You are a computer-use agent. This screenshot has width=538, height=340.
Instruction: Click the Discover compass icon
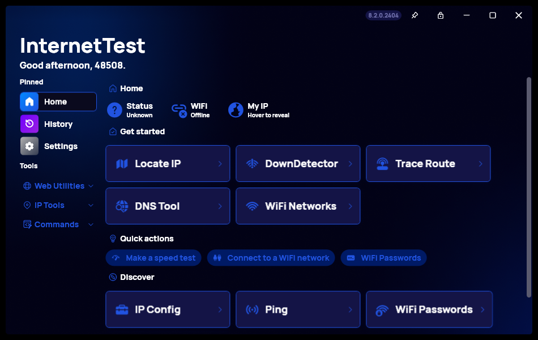coord(113,277)
